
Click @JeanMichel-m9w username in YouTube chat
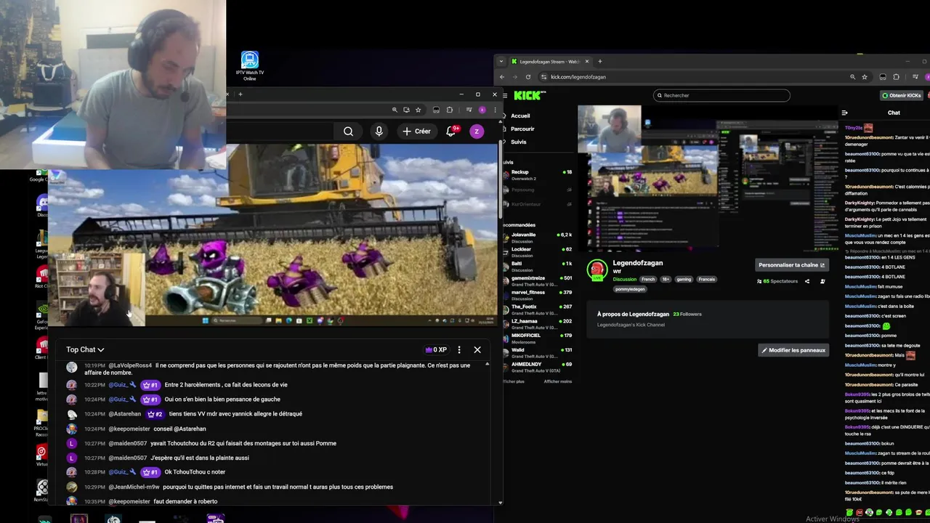pyautogui.click(x=134, y=487)
